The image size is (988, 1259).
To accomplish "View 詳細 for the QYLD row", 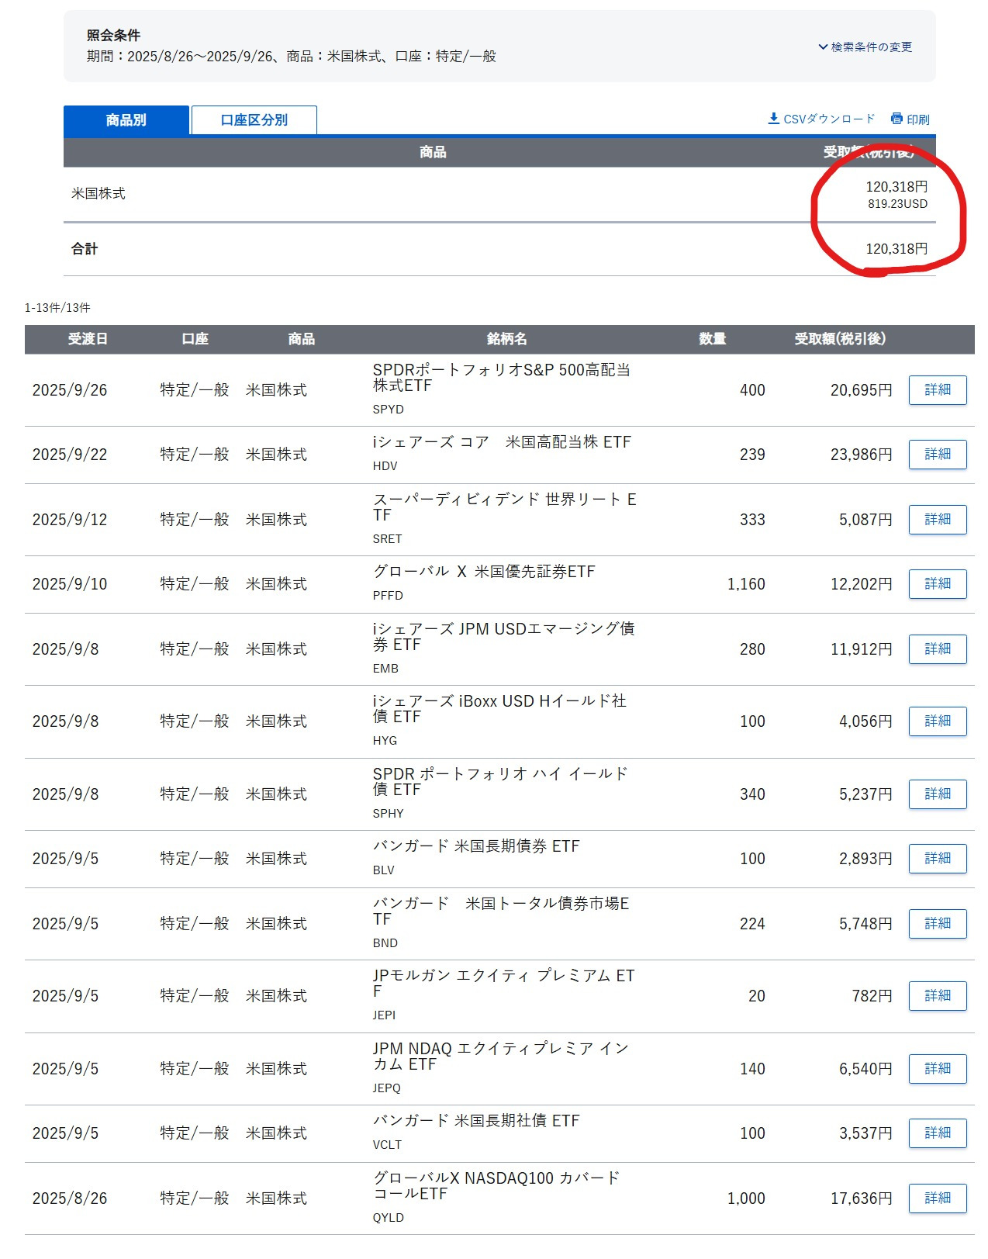I will click(937, 1198).
